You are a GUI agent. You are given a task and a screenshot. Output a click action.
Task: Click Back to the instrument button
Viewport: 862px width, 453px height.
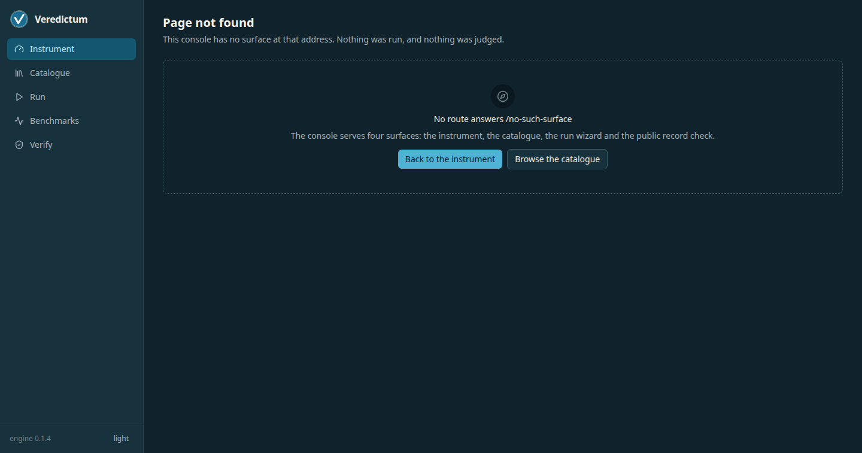[x=450, y=159]
